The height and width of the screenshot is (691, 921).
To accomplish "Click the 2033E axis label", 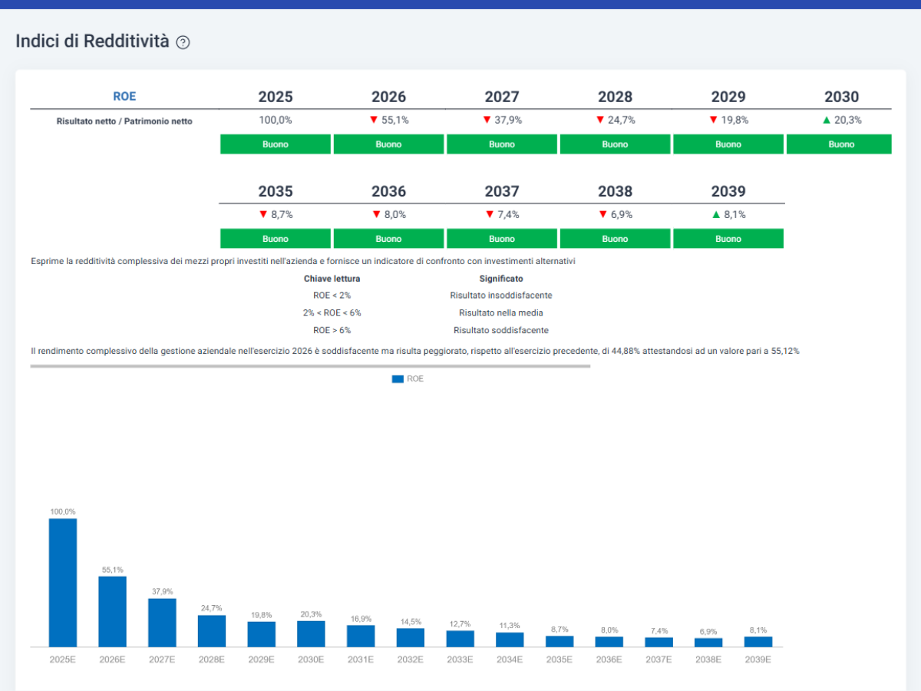I will [x=460, y=659].
